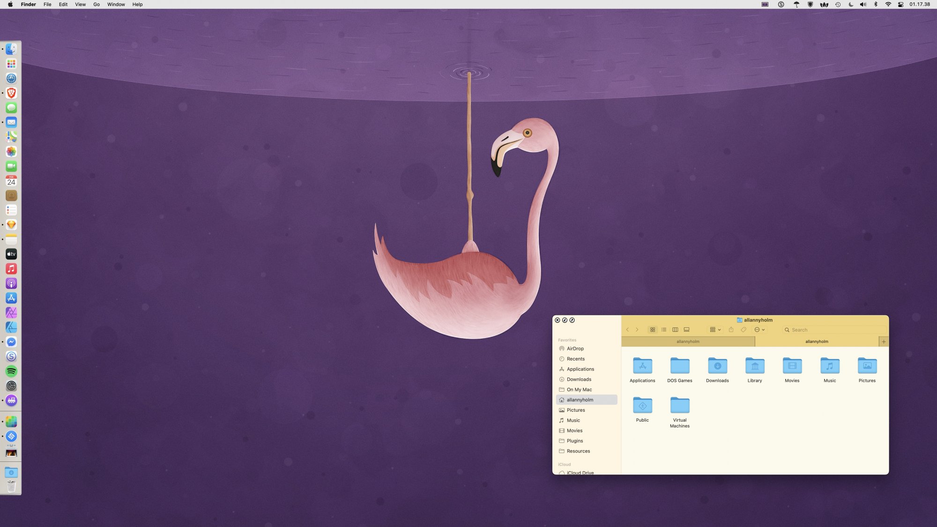Image resolution: width=937 pixels, height=527 pixels.
Task: Select the Library folder icon
Action: [x=755, y=365]
